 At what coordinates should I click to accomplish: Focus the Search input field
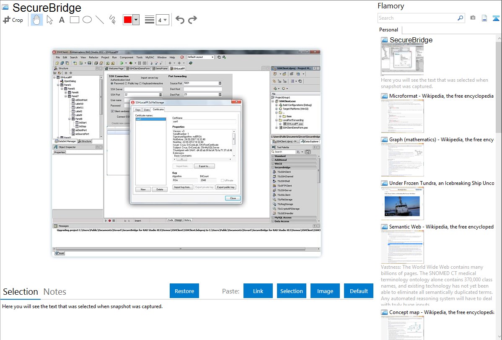[417, 18]
